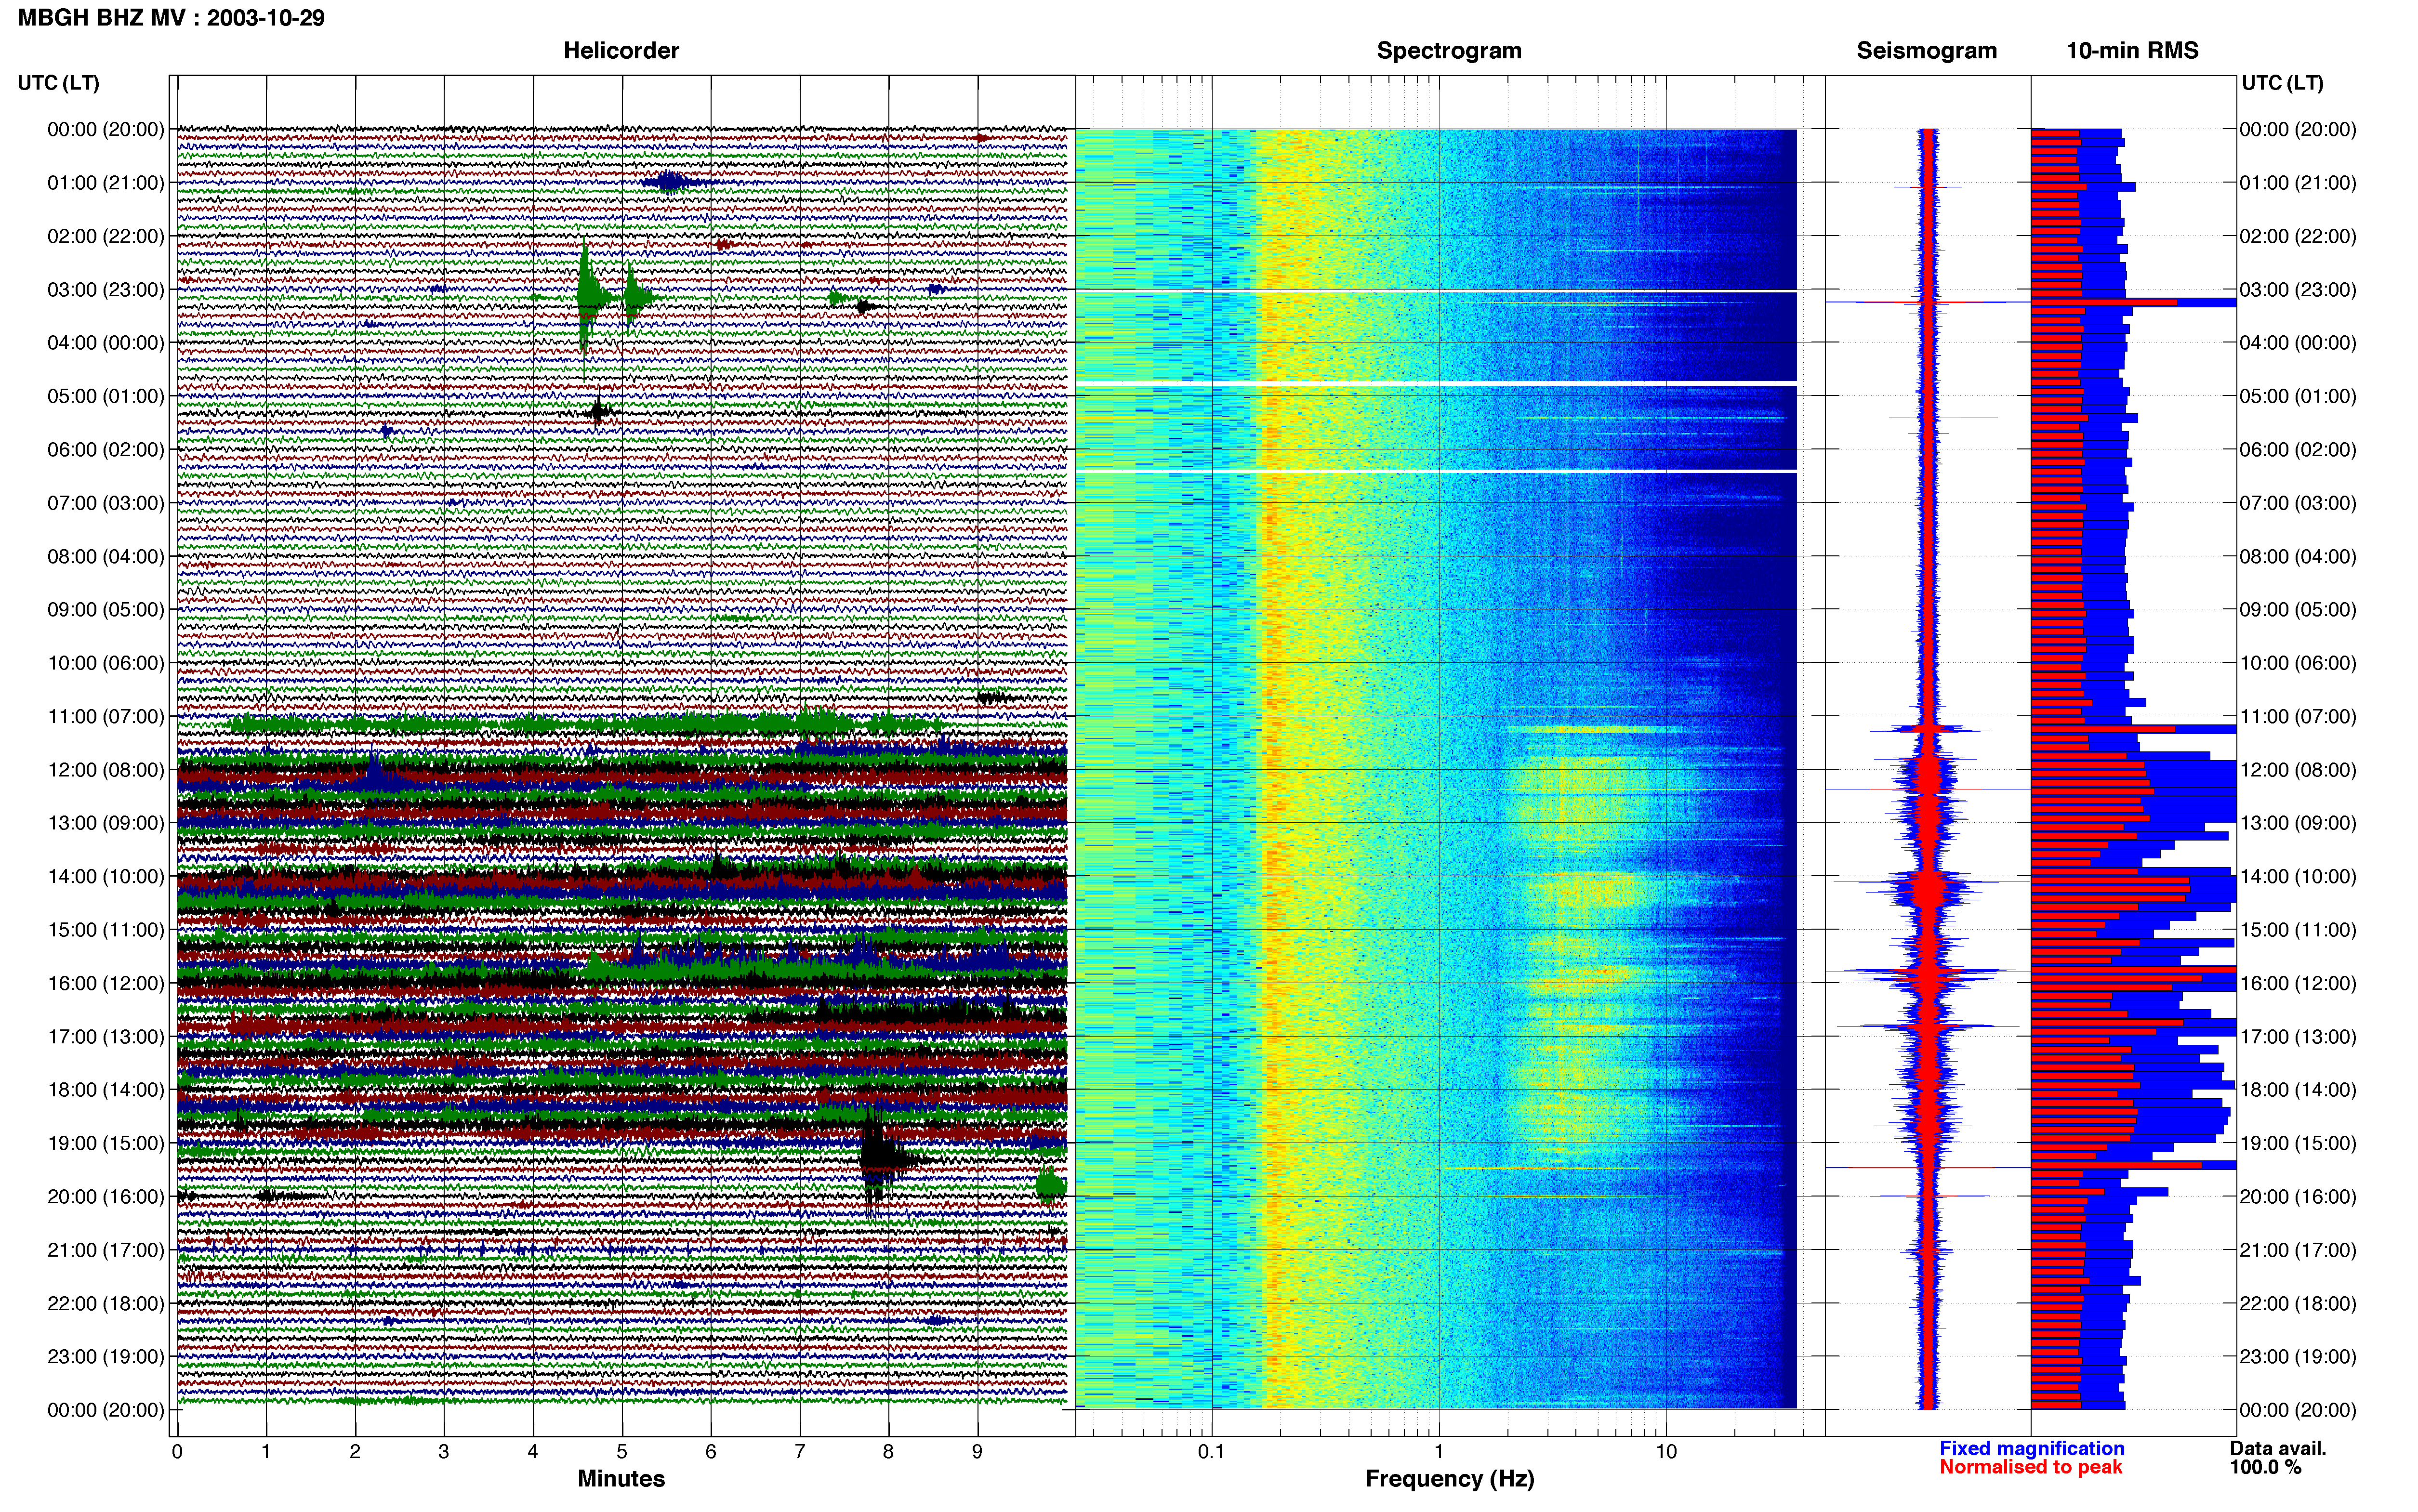
Task: Click the RMS peak bar just after 03:00
Action: [2133, 302]
